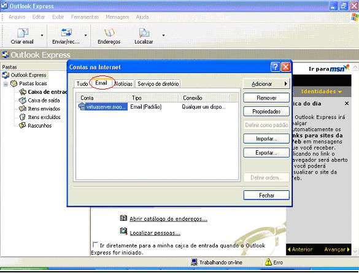Click the dialog help question mark icon
Image resolution: width=359 pixels, height=273 pixels.
(275, 67)
